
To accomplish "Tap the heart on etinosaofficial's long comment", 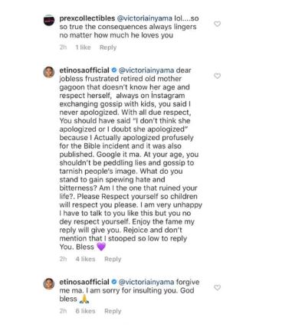I will click(217, 76).
